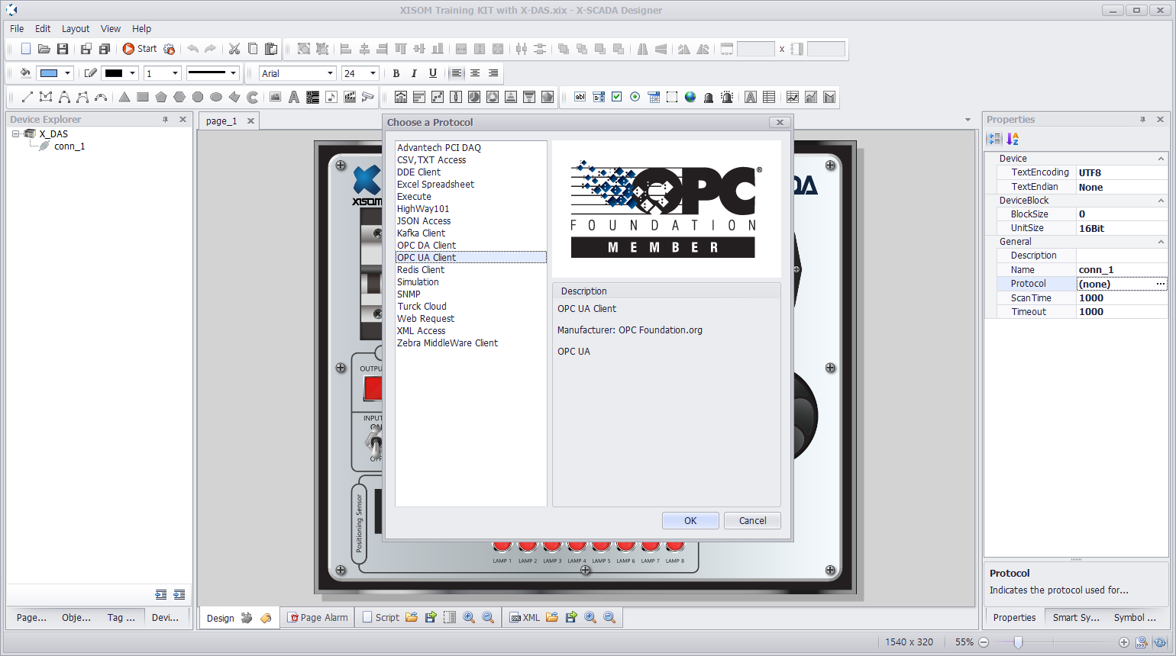Image resolution: width=1176 pixels, height=656 pixels.
Task: Select the Ellipse shape tool
Action: pos(216,97)
